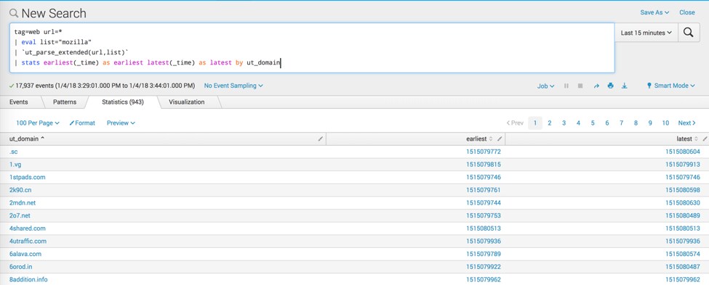
Task: Open the 100 Per Page dropdown
Action: pos(38,123)
